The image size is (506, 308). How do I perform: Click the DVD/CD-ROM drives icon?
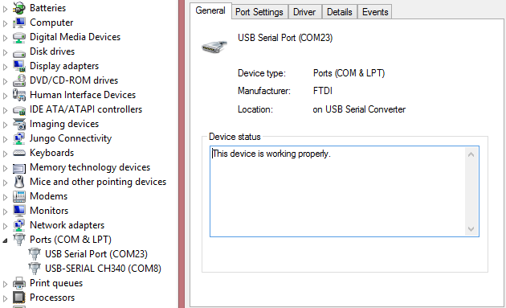click(19, 80)
